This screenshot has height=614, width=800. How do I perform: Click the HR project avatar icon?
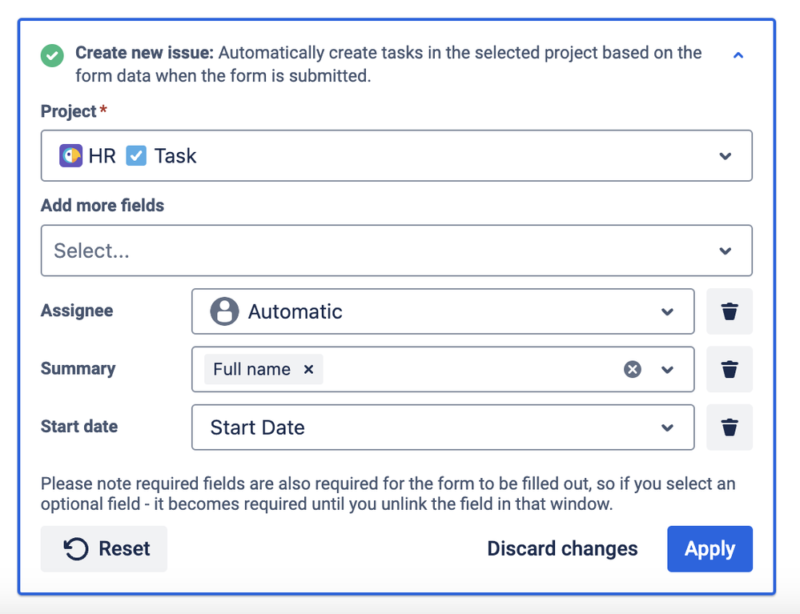click(71, 155)
